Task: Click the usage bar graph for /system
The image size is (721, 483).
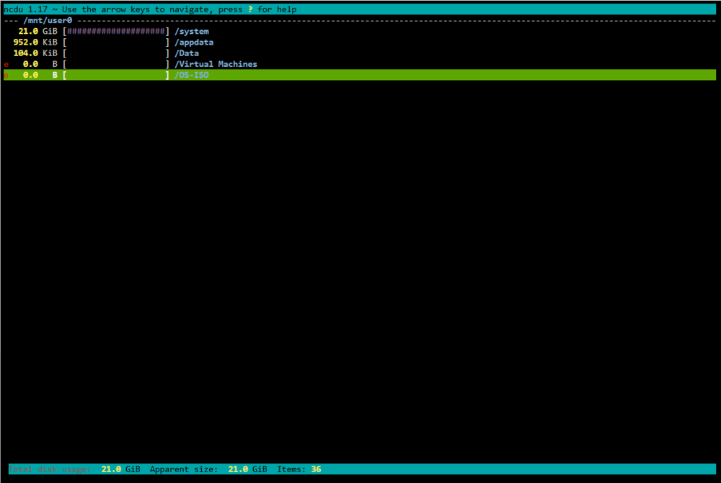Action: 116,31
